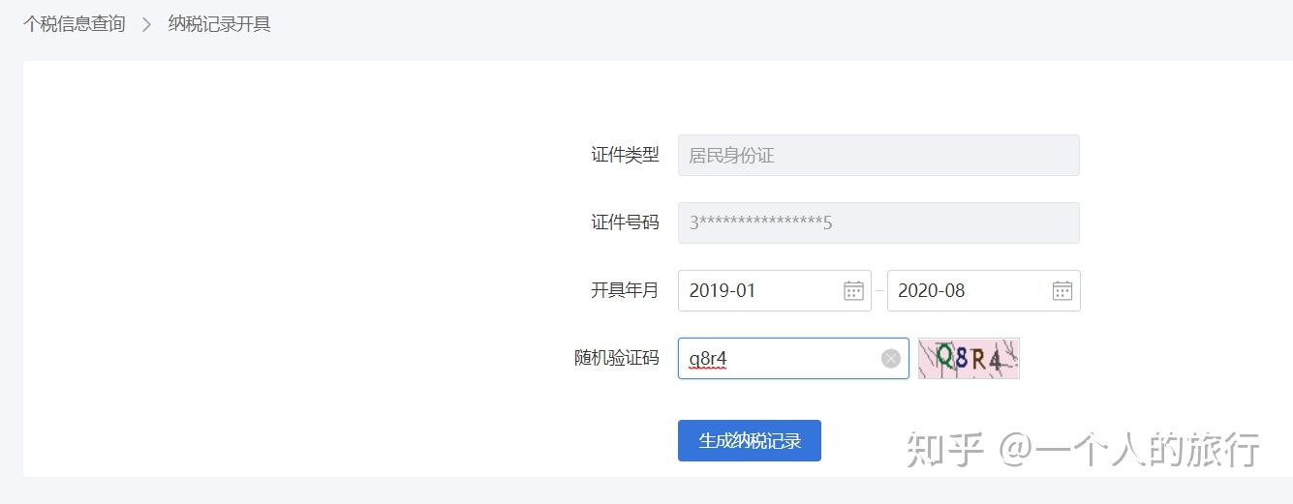
Task: Click the 开具年月 label
Action: coord(625,290)
